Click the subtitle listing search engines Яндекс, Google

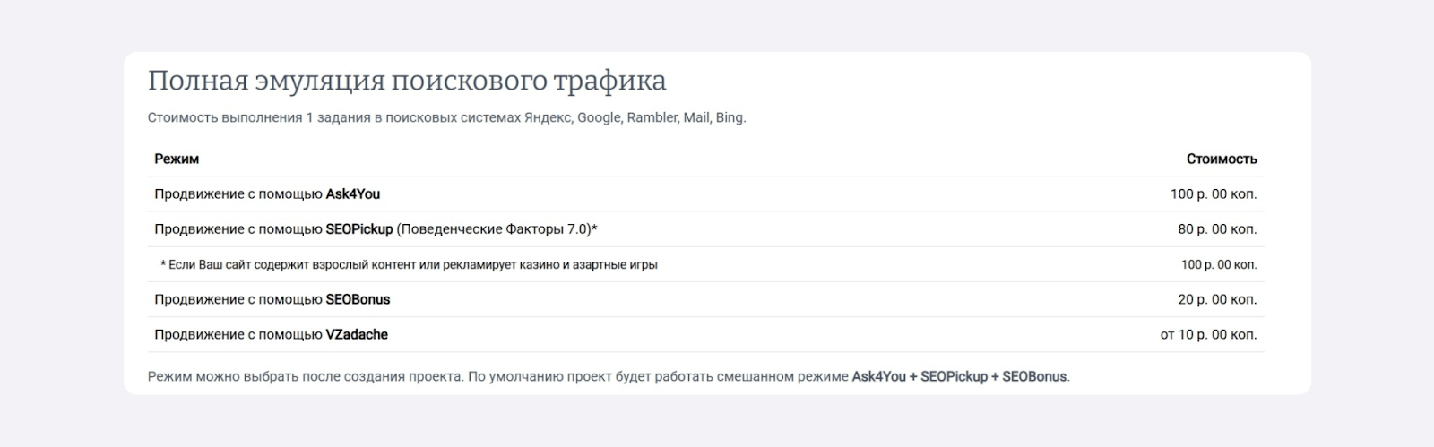click(446, 117)
